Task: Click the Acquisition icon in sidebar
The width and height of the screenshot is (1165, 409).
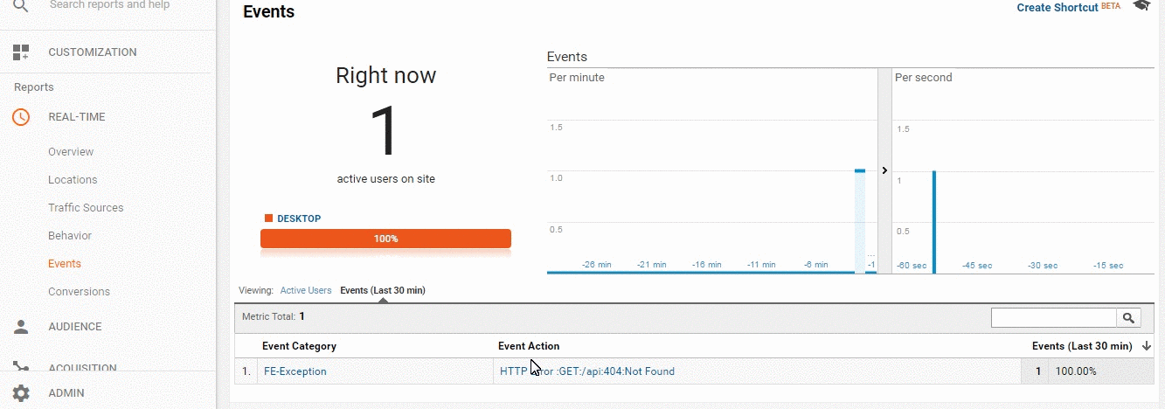Action: click(x=21, y=367)
